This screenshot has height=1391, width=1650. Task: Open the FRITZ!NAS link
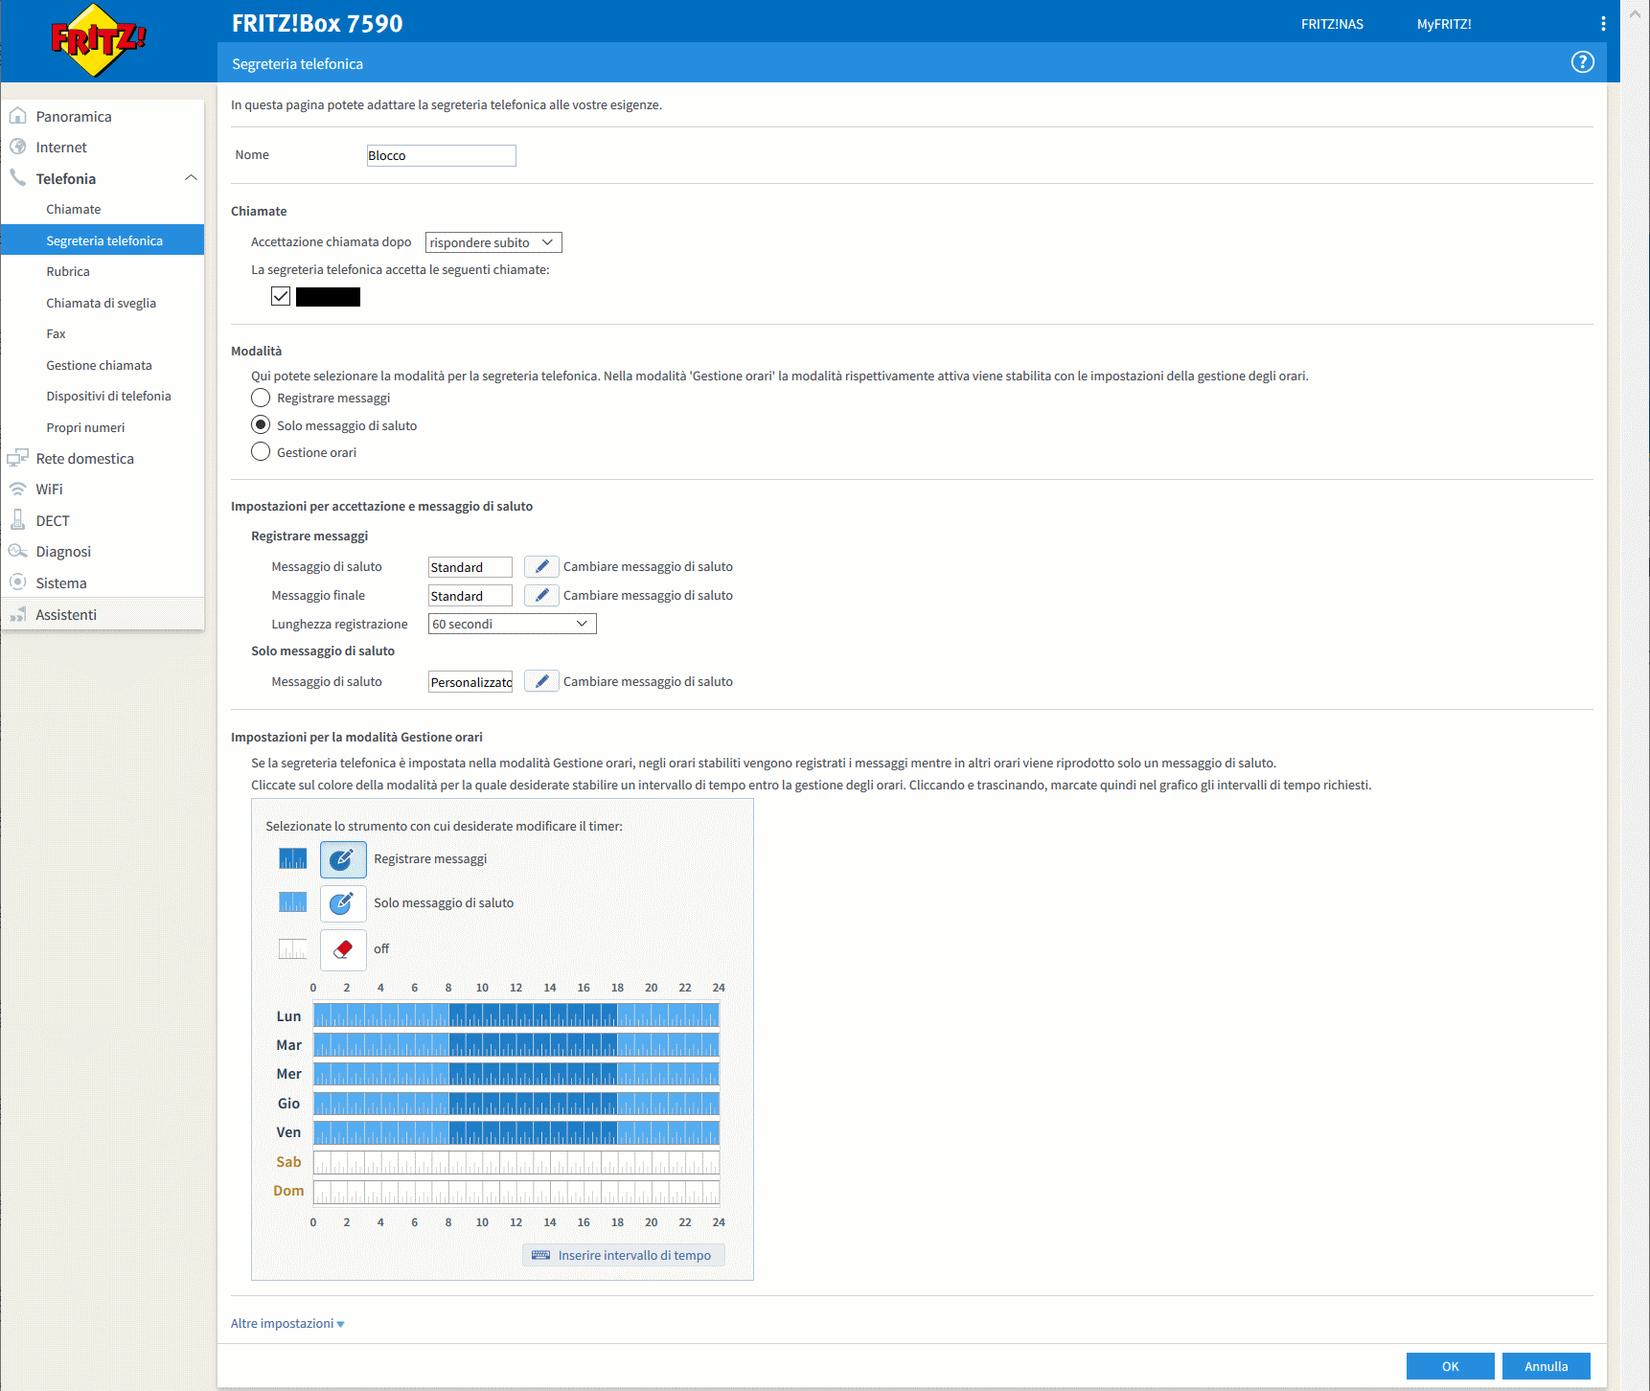point(1332,24)
